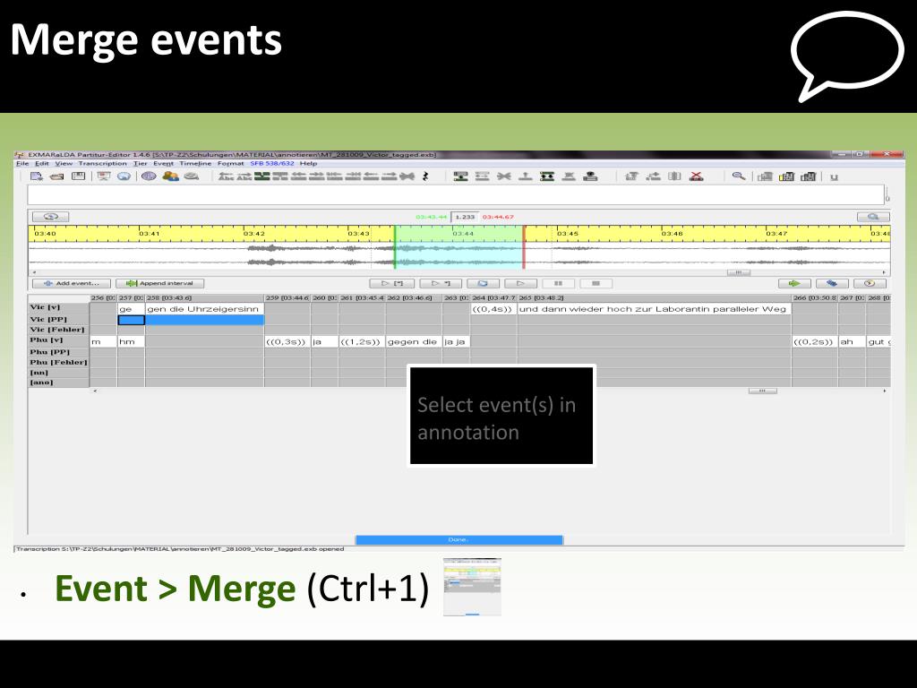Click the recordings disc icon in toolbar
Screen dimensions: 917x688
point(192,176)
